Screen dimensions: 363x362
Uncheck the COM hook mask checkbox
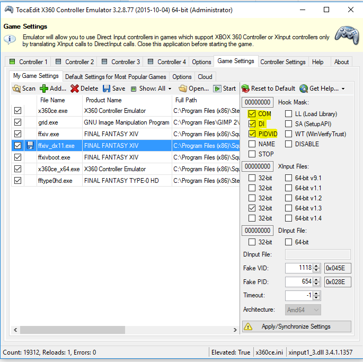coord(252,114)
